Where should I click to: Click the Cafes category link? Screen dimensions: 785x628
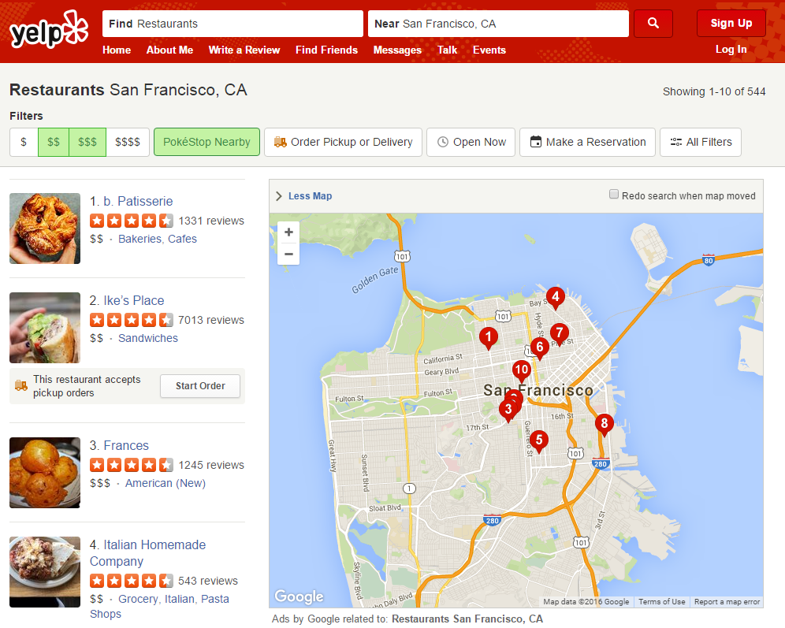[182, 239]
